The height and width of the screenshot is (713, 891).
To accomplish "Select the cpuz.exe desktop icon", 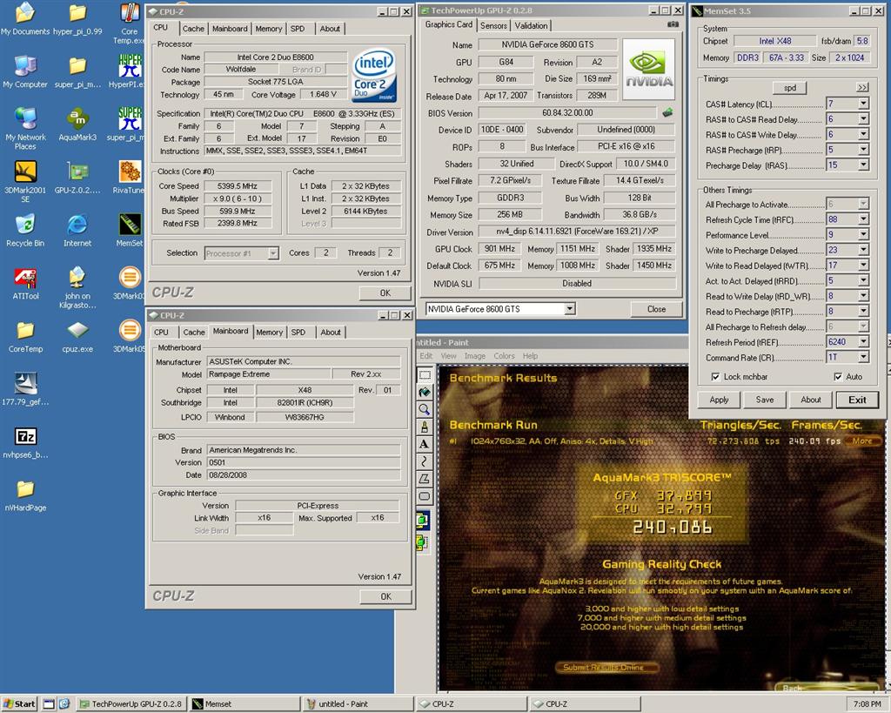I will click(77, 336).
